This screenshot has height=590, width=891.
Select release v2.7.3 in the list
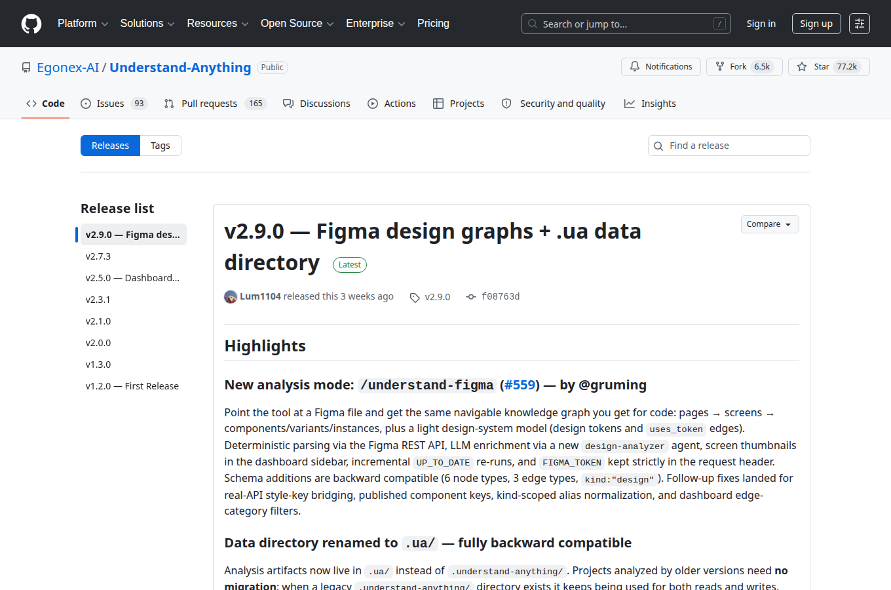[133, 256]
